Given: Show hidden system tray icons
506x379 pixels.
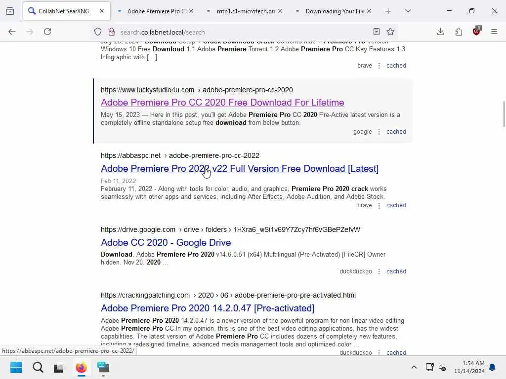Looking at the screenshot, I should tap(414, 367).
